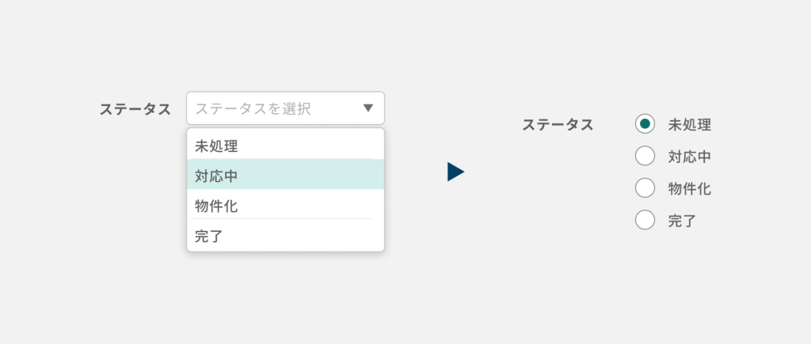Viewport: 811px width, 344px height.
Task: Click empty gray background to dismiss dropdown
Action: (475, 301)
